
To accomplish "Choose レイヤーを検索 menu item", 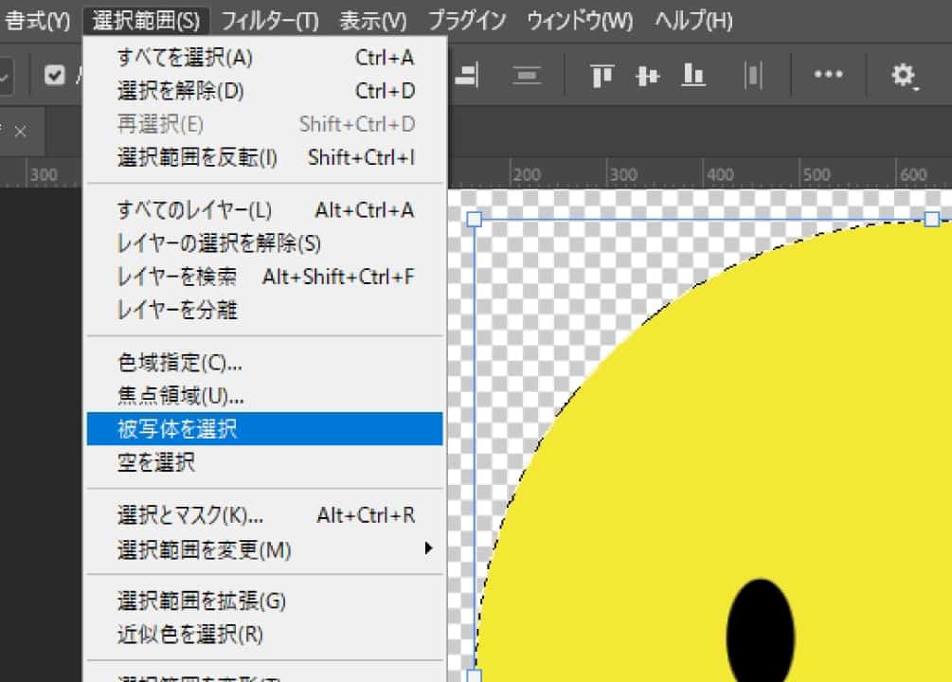I will click(264, 277).
